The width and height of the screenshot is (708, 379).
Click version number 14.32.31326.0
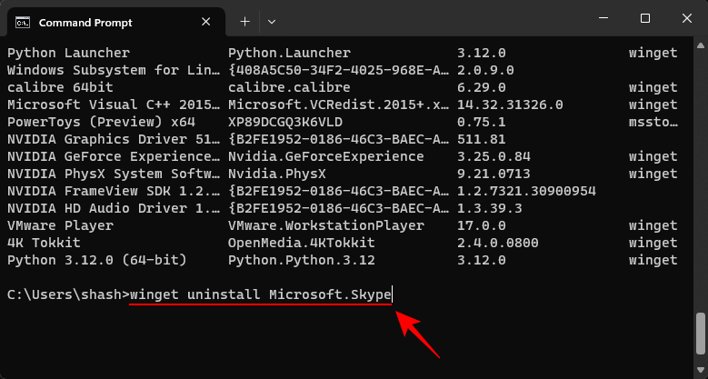coord(510,105)
